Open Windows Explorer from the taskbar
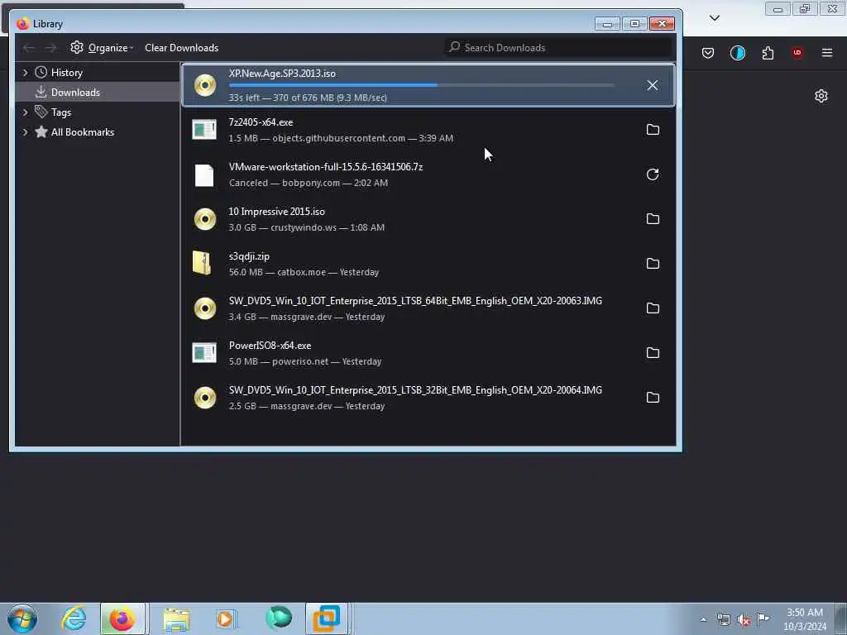This screenshot has width=847, height=635. pos(176,619)
